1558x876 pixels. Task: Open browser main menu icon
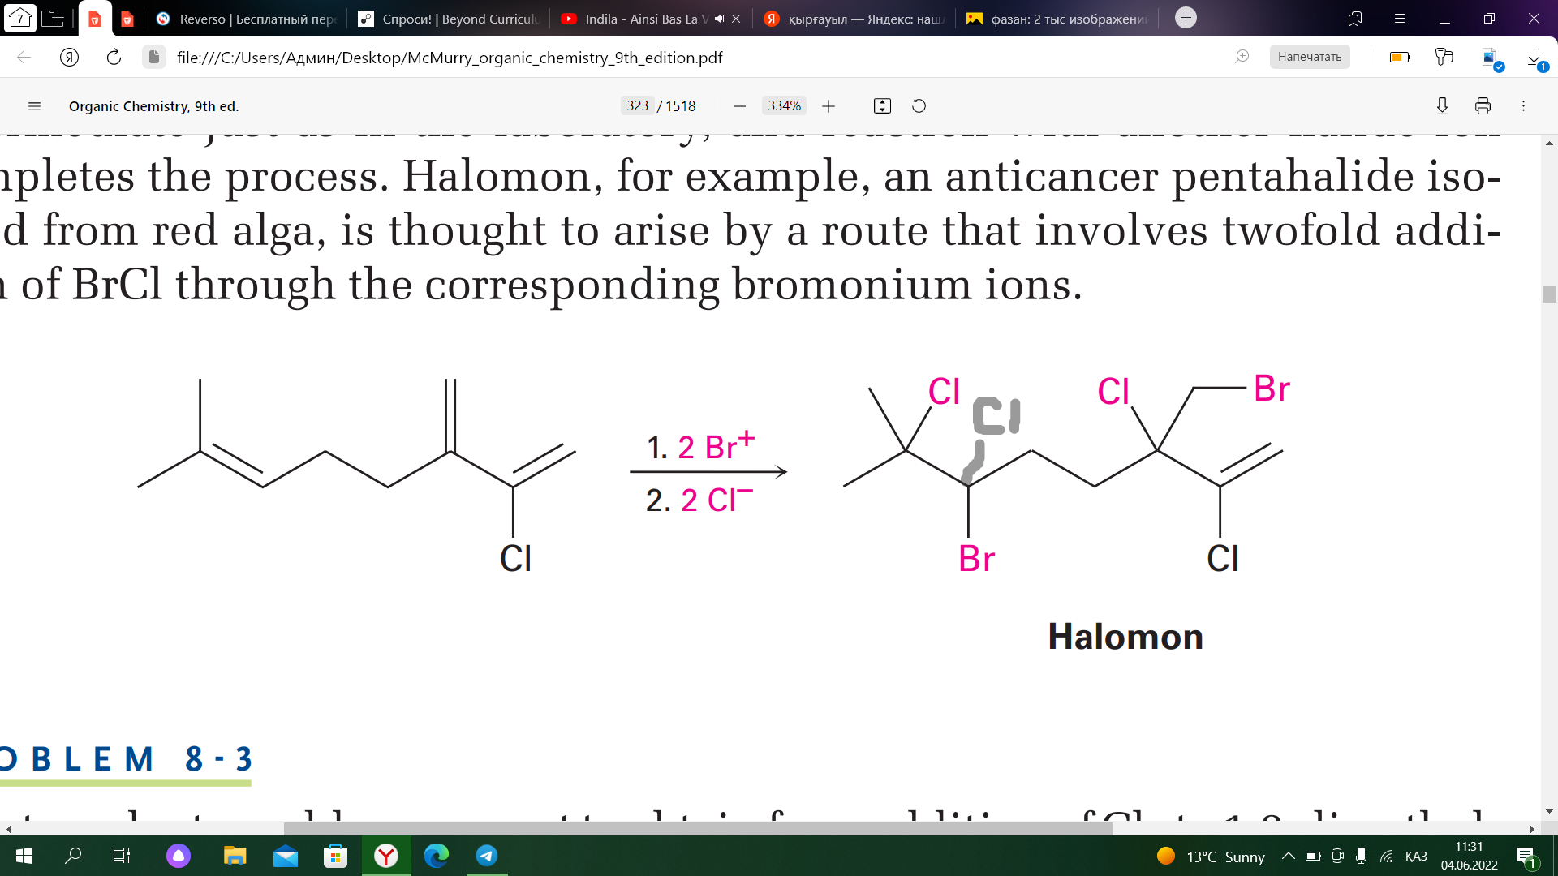tap(1400, 19)
